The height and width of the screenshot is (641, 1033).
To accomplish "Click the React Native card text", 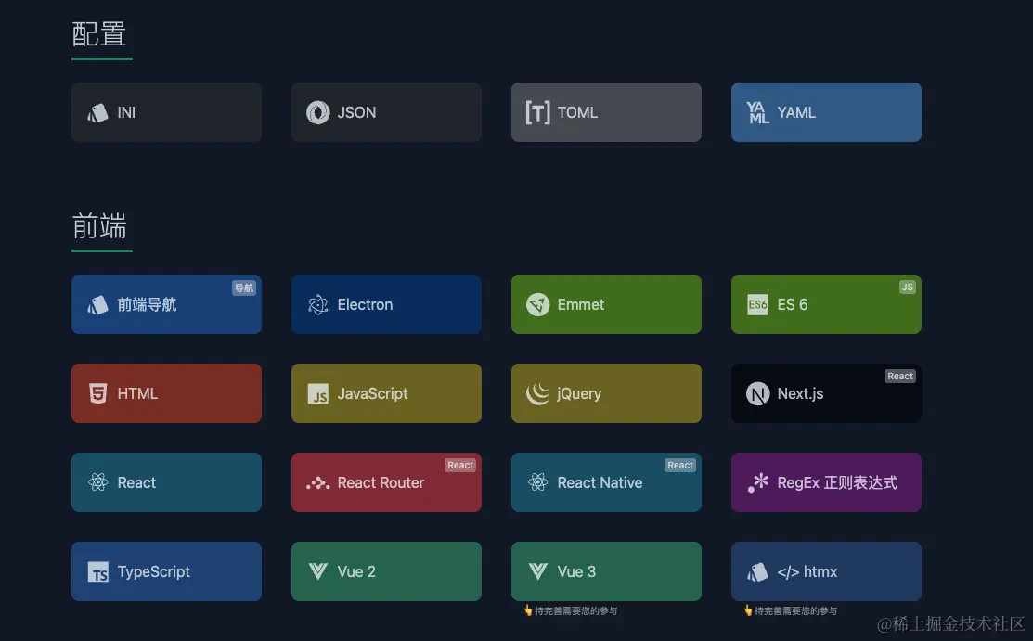I will [600, 483].
